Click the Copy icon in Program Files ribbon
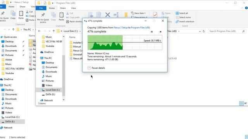248x139 pixels. [53, 16]
